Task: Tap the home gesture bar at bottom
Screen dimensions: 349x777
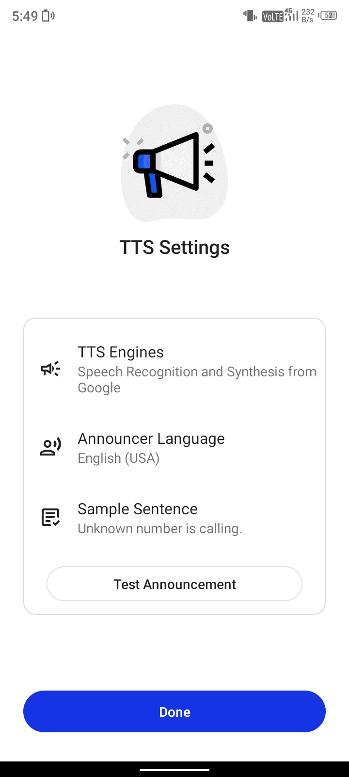Action: tap(174, 770)
